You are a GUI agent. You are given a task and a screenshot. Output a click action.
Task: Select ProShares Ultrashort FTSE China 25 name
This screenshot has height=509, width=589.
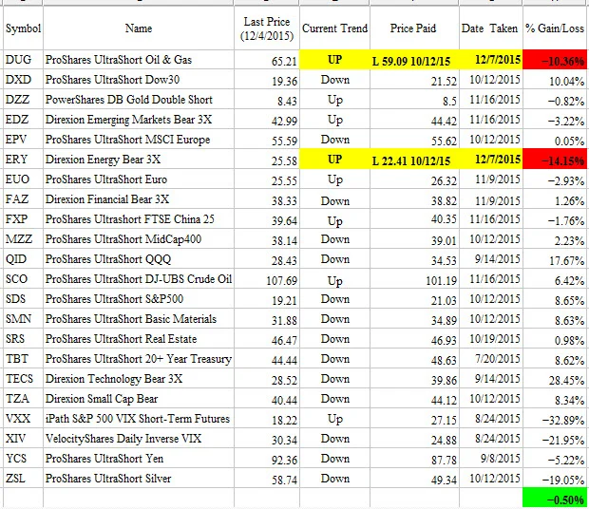pyautogui.click(x=139, y=218)
